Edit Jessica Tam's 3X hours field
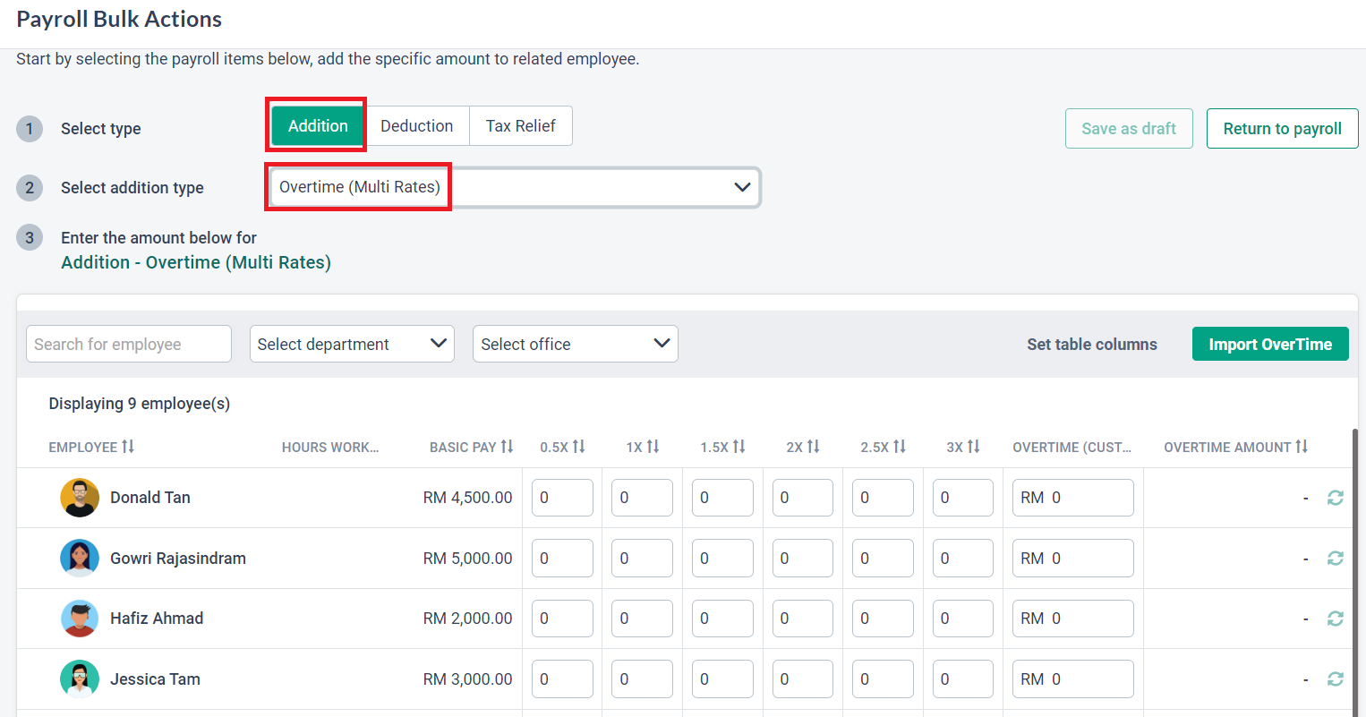This screenshot has width=1366, height=717. pos(962,679)
